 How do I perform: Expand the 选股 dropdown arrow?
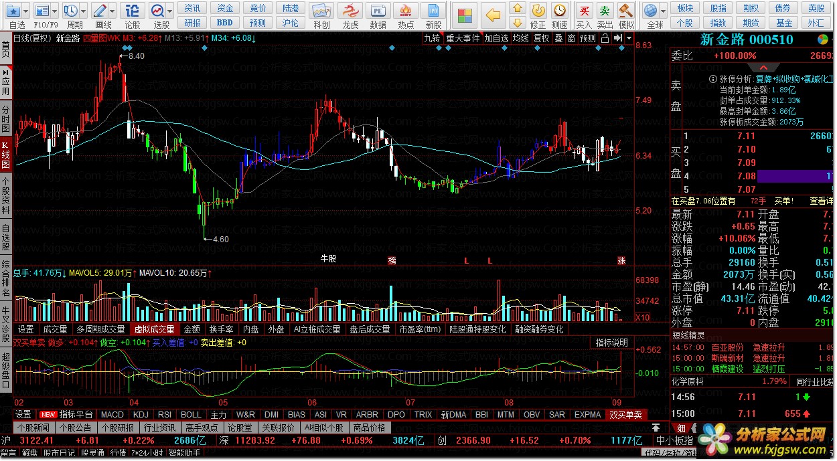coord(170,11)
